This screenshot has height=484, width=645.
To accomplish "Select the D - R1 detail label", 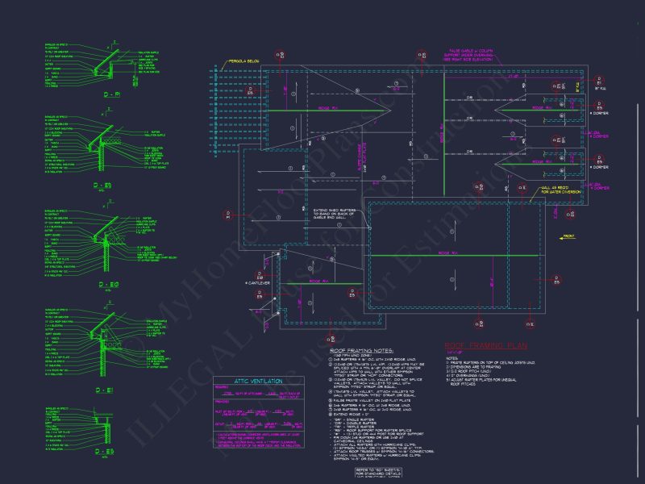I will tap(112, 94).
